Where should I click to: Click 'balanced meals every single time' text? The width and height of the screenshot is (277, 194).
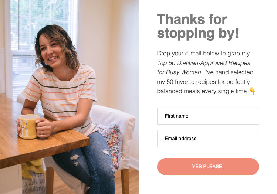coord(202,91)
